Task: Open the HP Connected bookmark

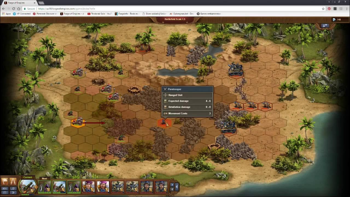Action: (x=22, y=14)
